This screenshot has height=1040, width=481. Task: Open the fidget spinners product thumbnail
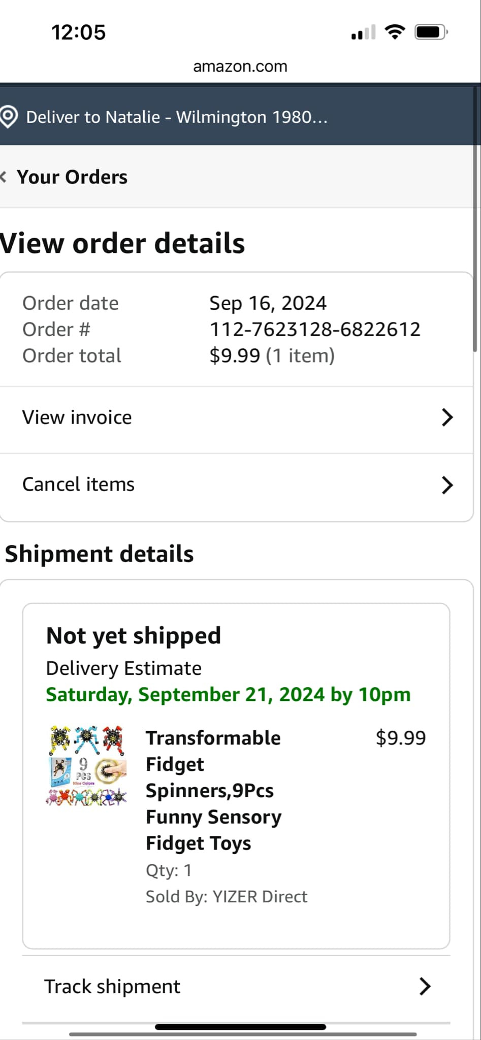point(86,765)
